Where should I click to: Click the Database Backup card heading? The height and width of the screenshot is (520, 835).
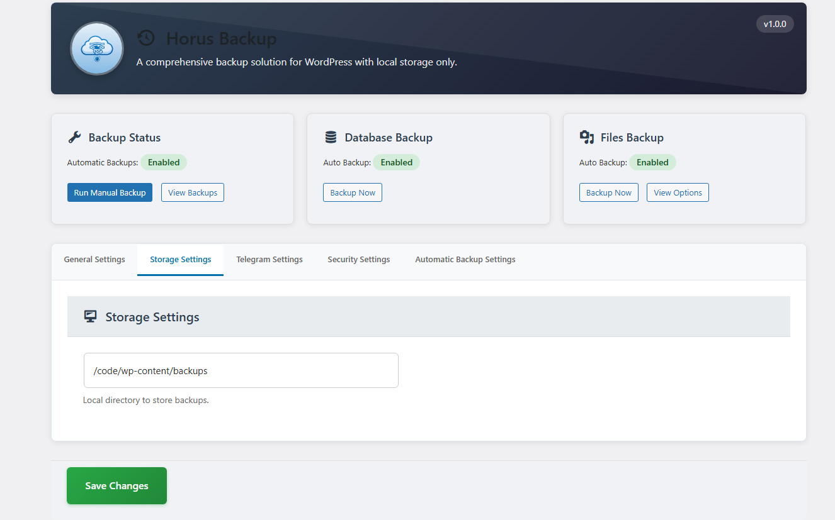pyautogui.click(x=389, y=137)
